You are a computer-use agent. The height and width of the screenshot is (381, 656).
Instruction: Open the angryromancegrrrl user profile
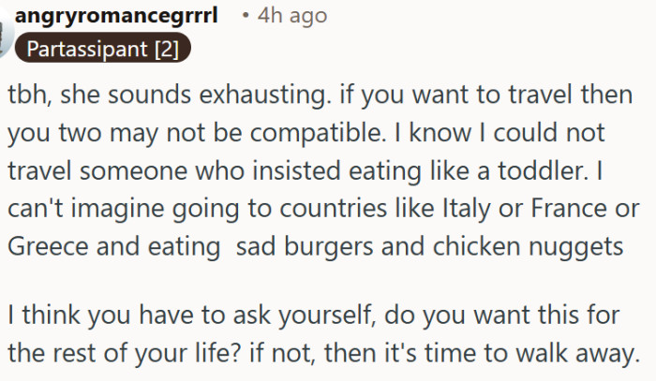click(x=114, y=16)
